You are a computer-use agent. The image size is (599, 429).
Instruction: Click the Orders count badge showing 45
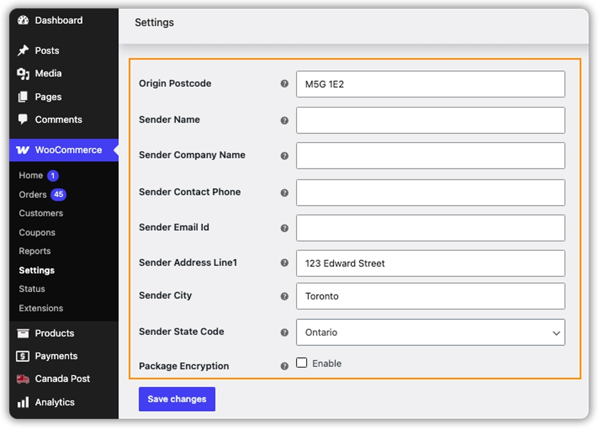(x=59, y=195)
